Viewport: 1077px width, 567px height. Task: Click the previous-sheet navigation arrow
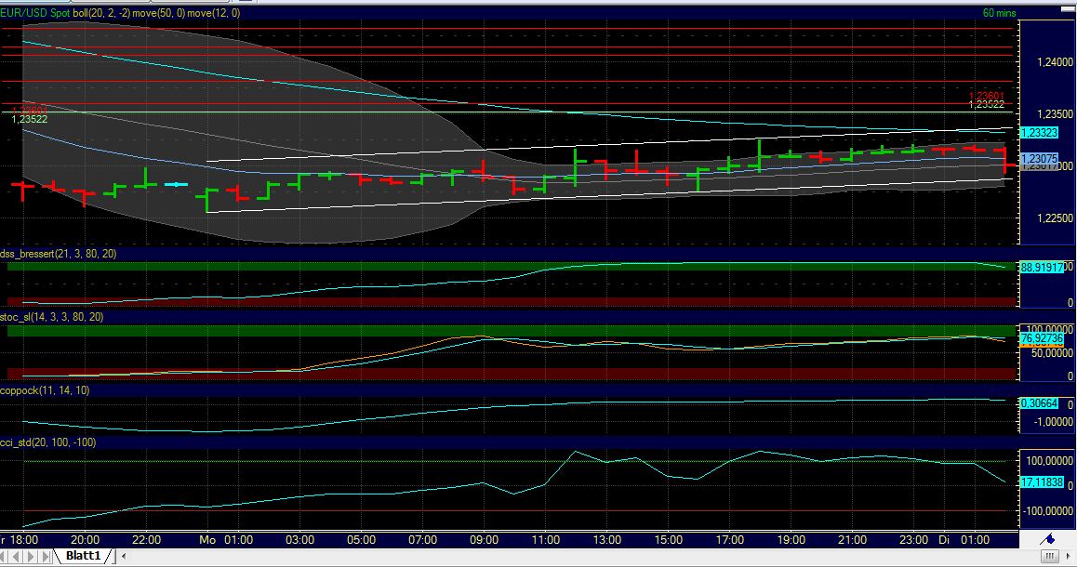[x=16, y=556]
